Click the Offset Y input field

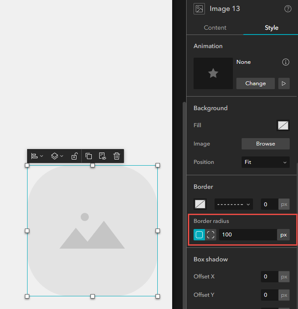(270, 295)
